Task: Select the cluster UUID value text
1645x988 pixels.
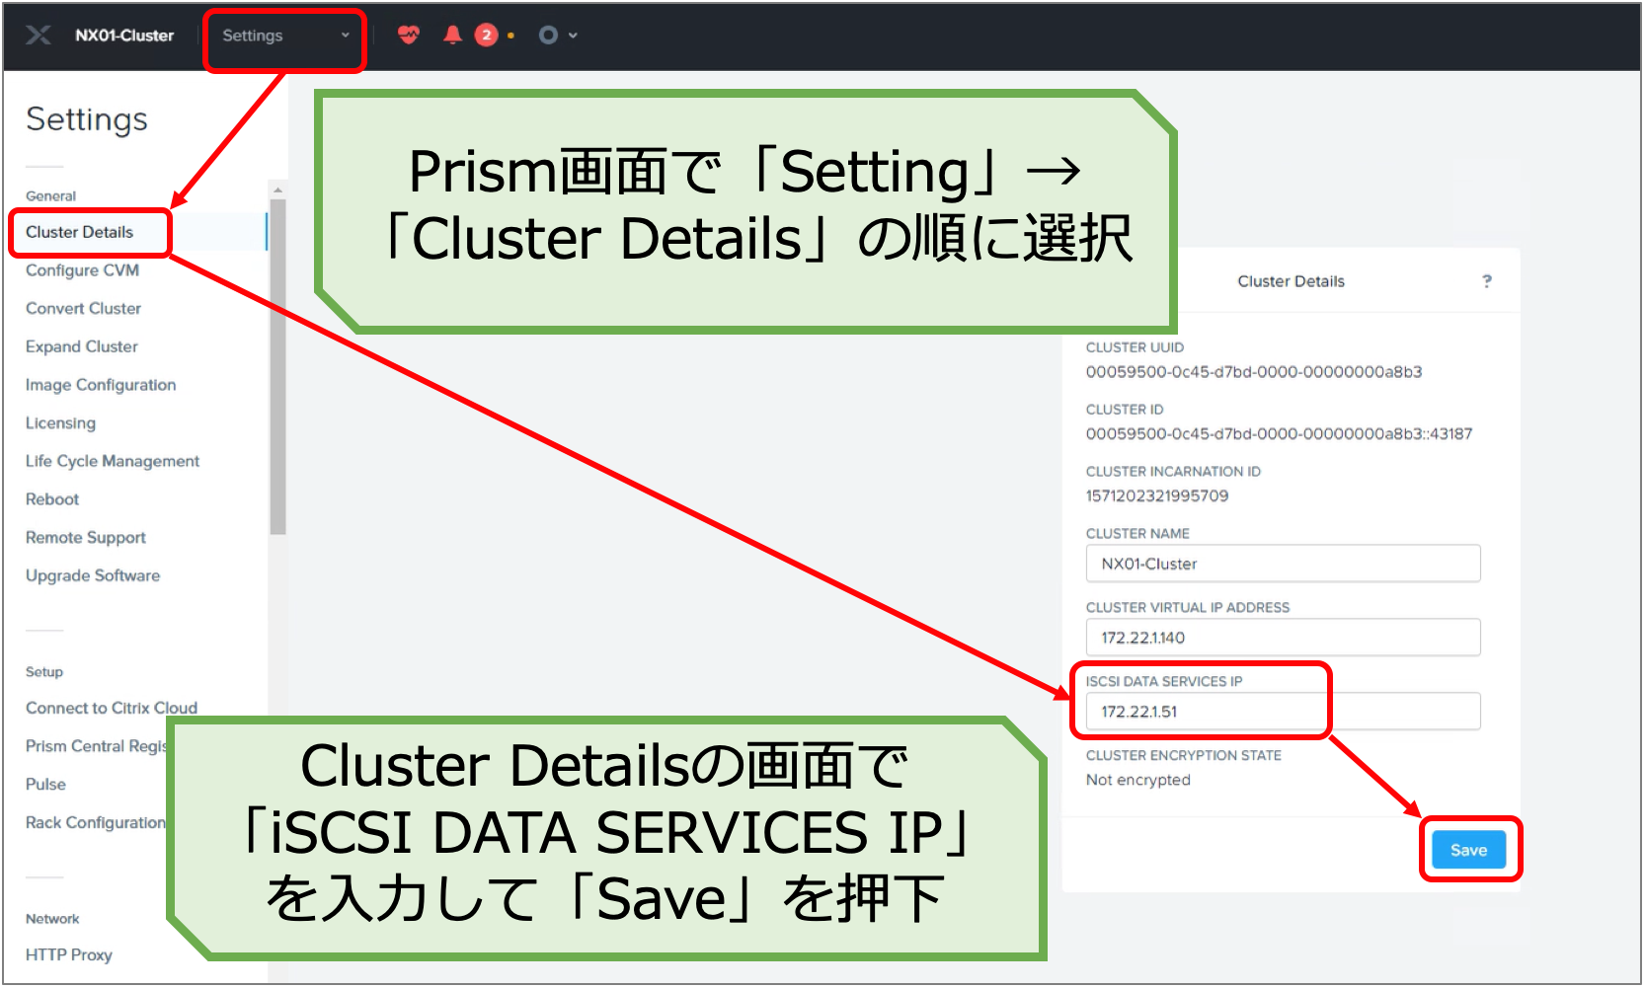Action: point(1254,372)
